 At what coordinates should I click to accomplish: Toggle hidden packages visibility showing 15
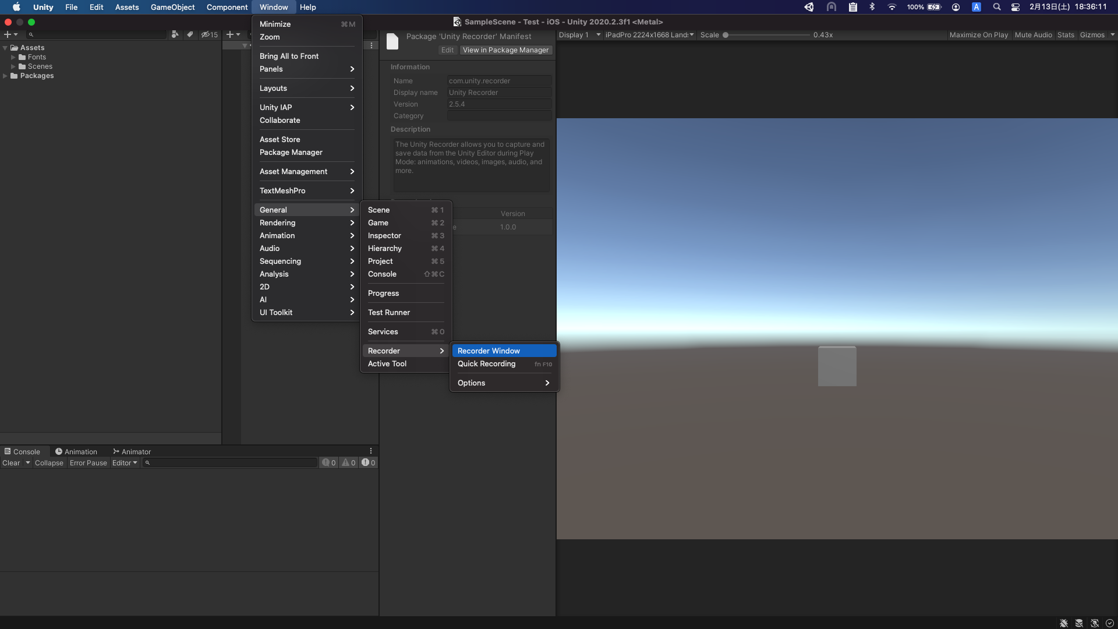point(210,35)
